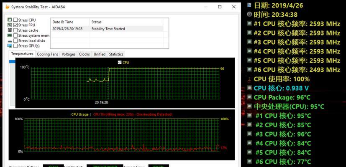Click the disk drive icon beside Stress local disks
The width and height of the screenshot is (346, 167).
click(10, 41)
